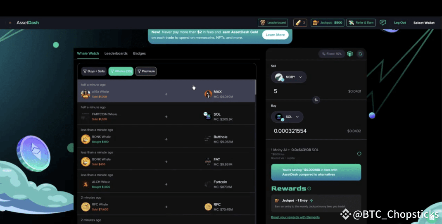Click the ai16z Whale avatar
Viewport: 442px width, 224px height.
(x=86, y=94)
